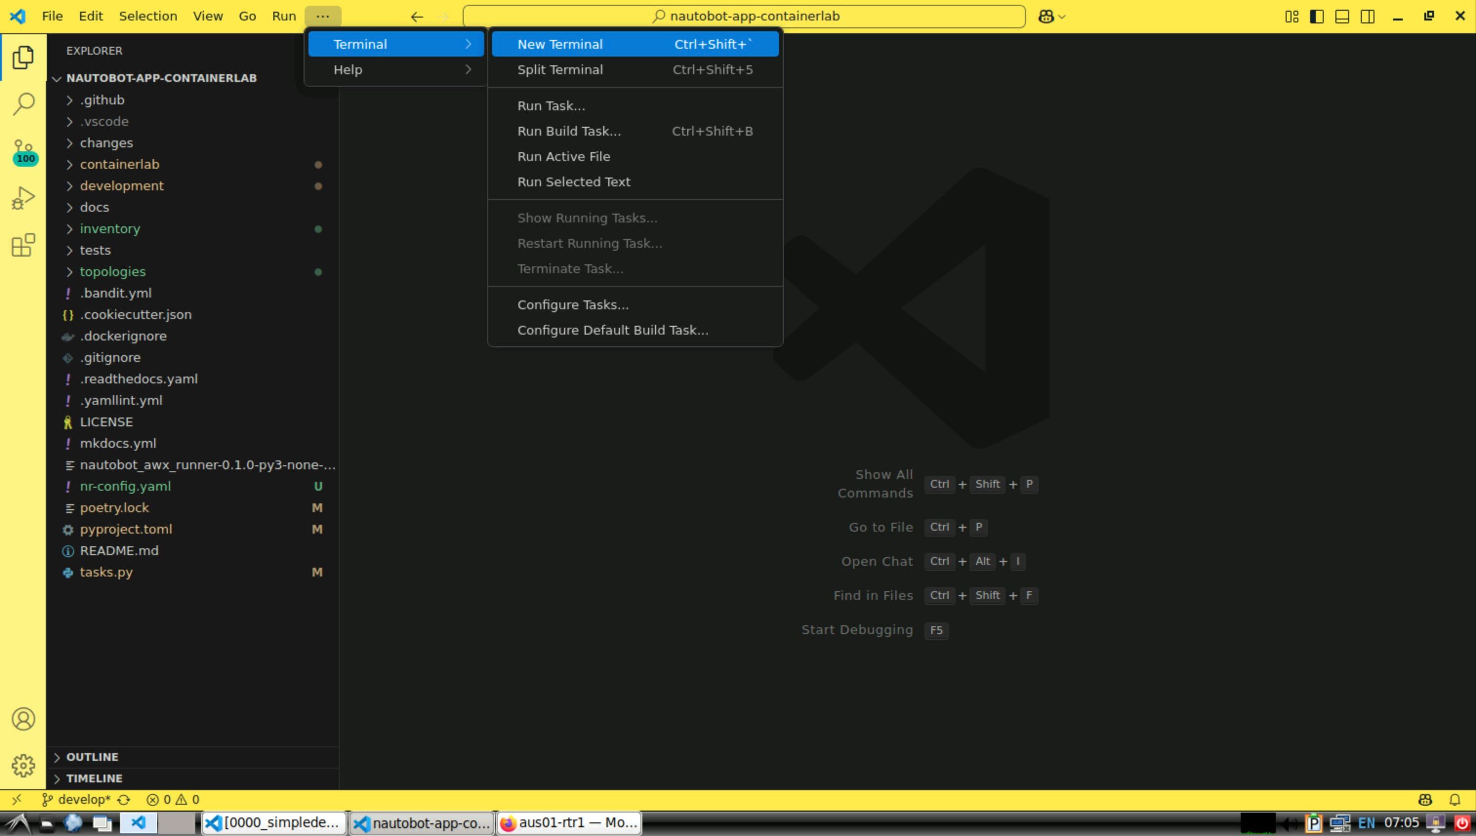Expand the OUTLINE section
Screen dimensions: 1476x836
pos(92,757)
